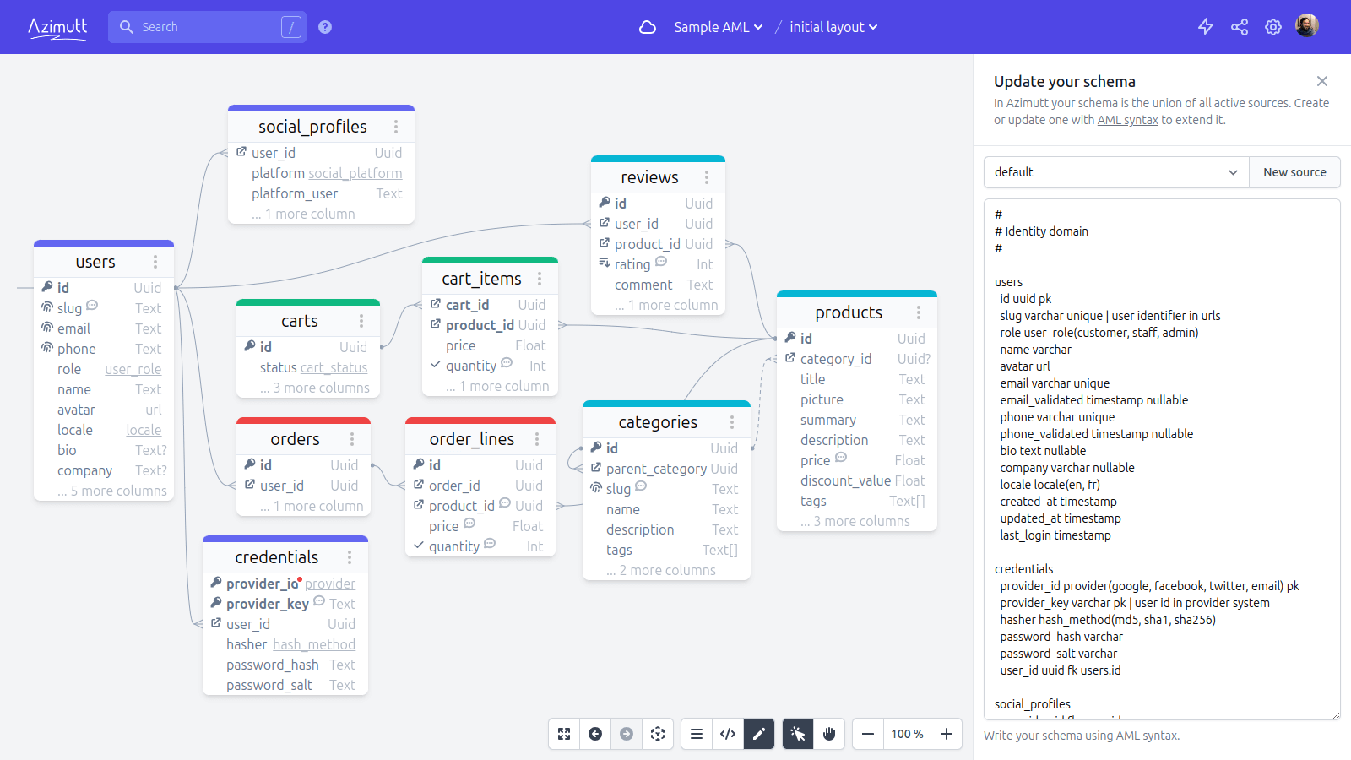
Task: Click the zoom in plus button
Action: [x=947, y=734]
